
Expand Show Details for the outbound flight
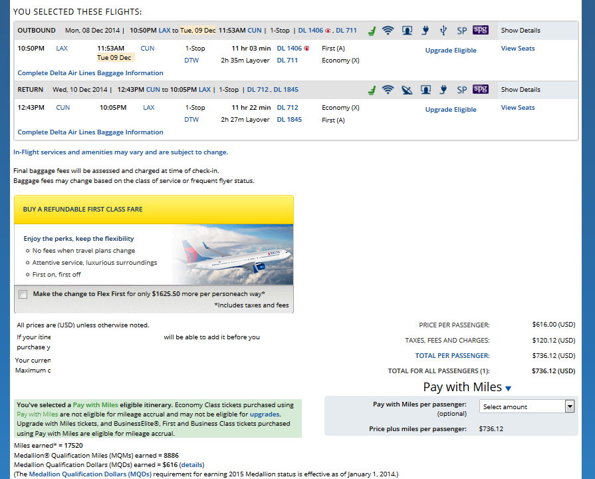(520, 31)
